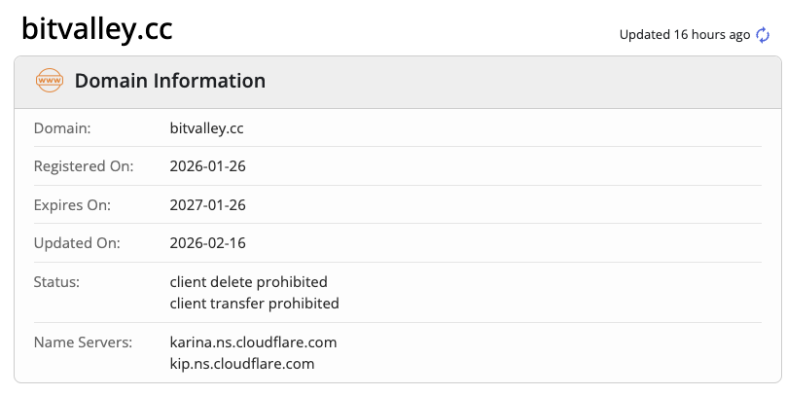The width and height of the screenshot is (787, 396).
Task: Select the registration date 2026-01-26
Action: [x=207, y=166]
